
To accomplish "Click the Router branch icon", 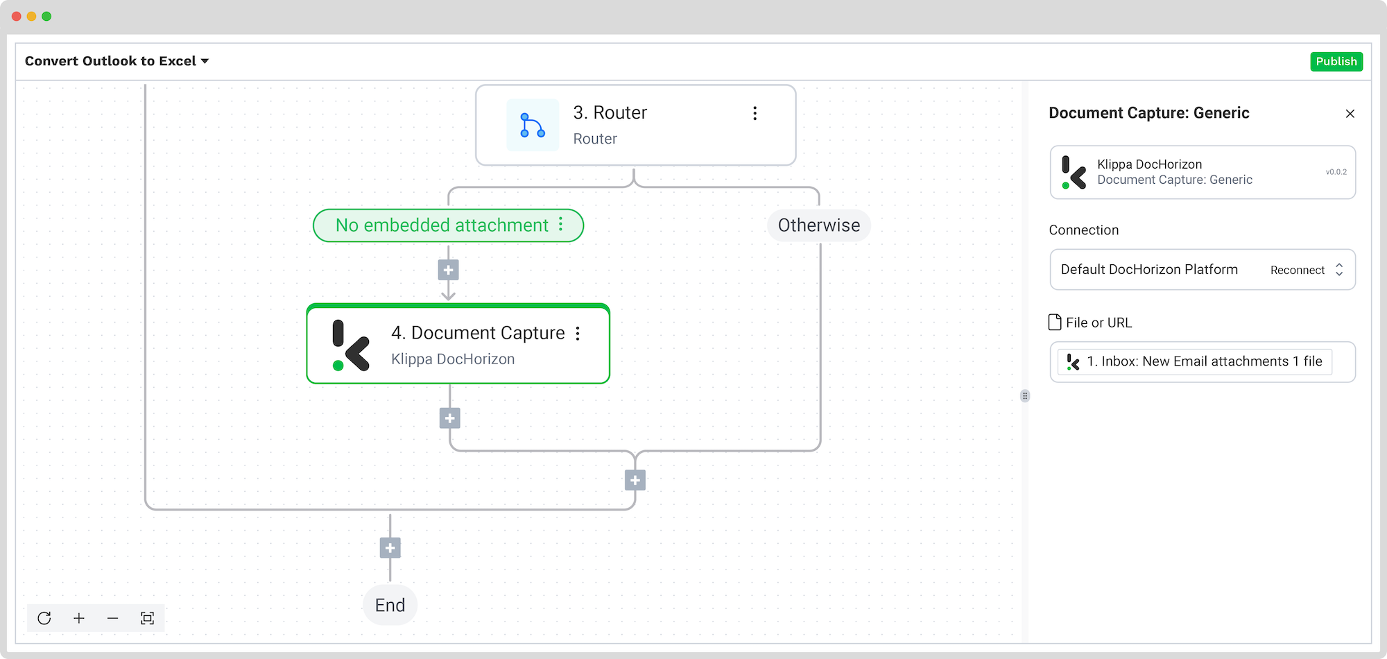I will click(533, 125).
